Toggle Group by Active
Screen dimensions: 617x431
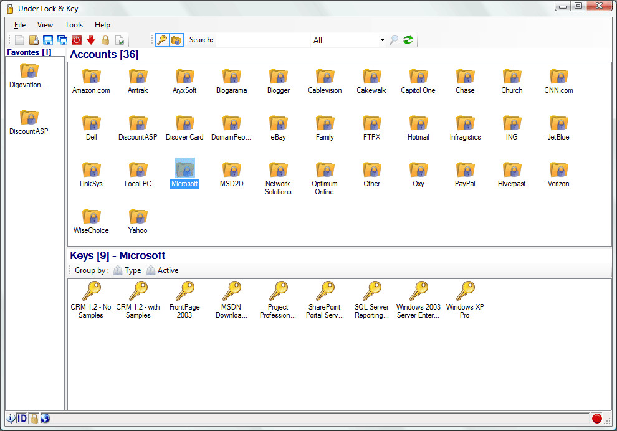pyautogui.click(x=162, y=270)
